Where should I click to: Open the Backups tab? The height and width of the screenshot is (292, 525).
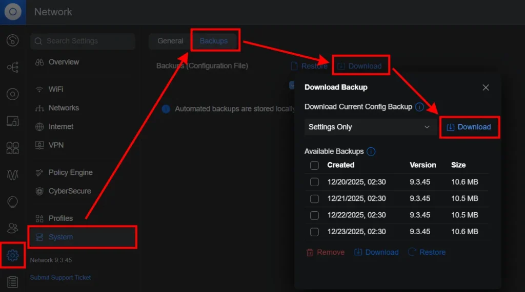coord(214,41)
